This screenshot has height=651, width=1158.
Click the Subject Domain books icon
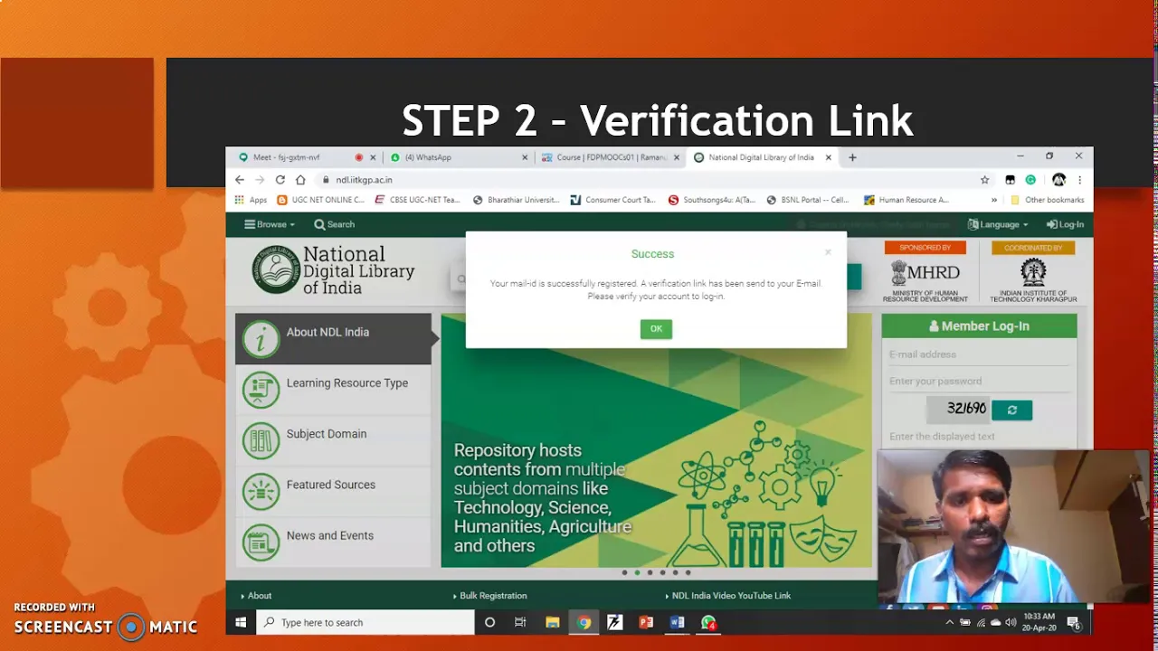[x=261, y=440]
